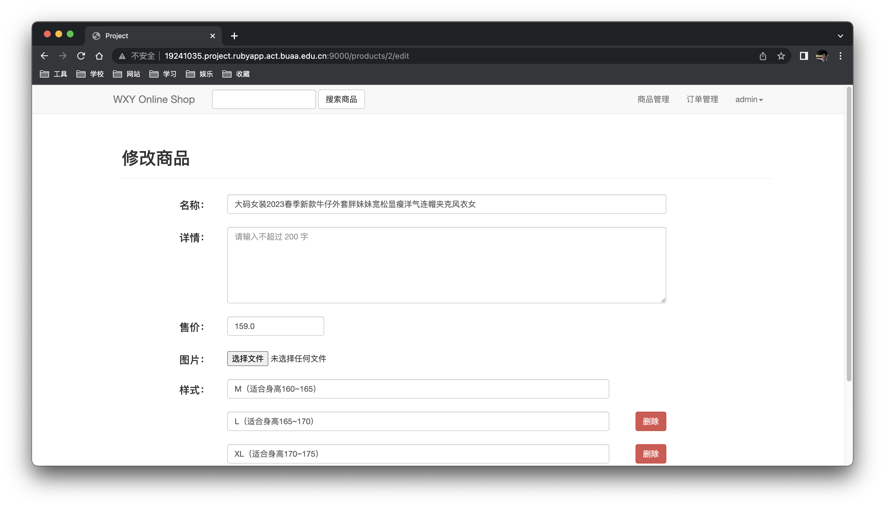Edit the XL style field
This screenshot has width=885, height=508.
pyautogui.click(x=418, y=454)
